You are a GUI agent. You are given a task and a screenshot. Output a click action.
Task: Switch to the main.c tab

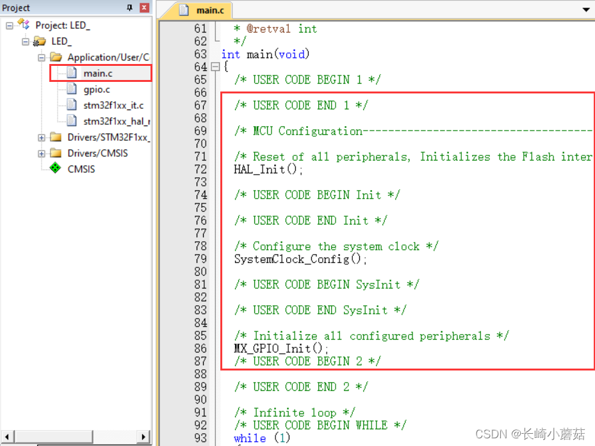point(209,10)
